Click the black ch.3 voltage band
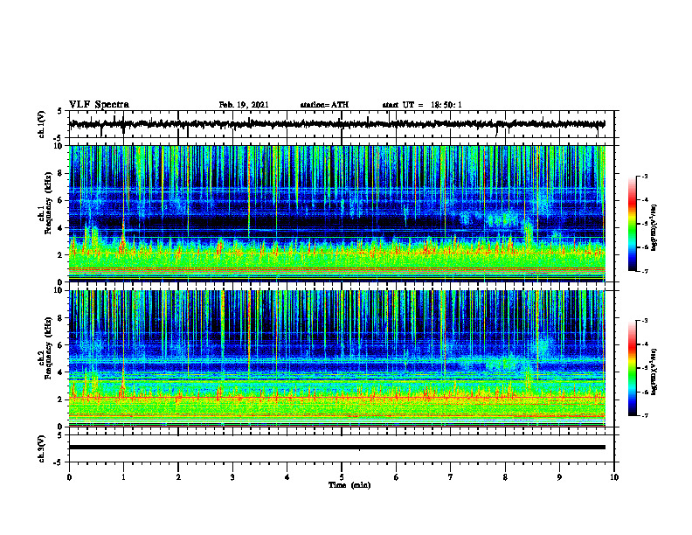This screenshot has width=692, height=535. pyautogui.click(x=336, y=448)
